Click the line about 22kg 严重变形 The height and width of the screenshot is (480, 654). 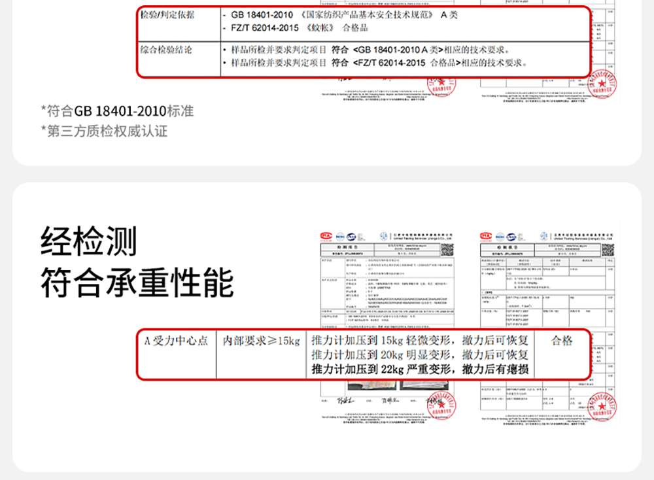(420, 369)
